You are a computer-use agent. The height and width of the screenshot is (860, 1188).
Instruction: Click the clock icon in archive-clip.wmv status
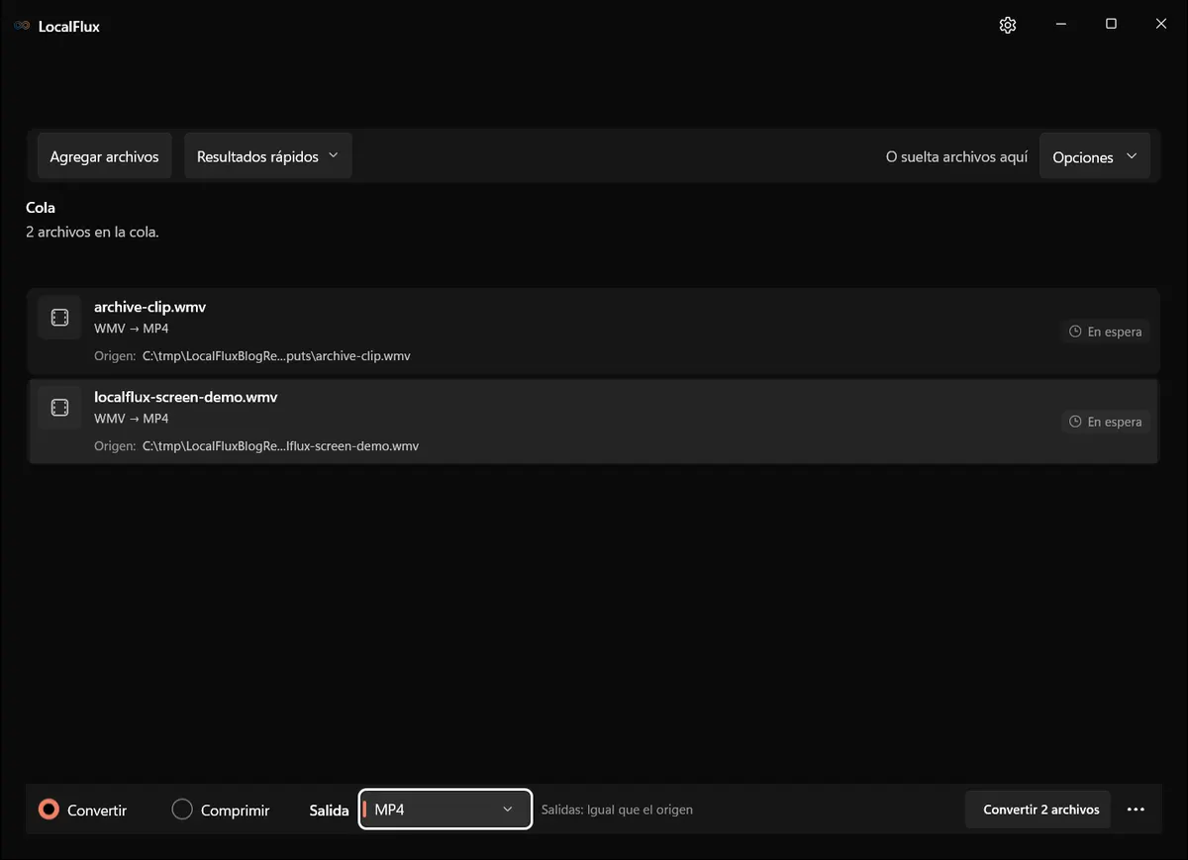coord(1075,332)
